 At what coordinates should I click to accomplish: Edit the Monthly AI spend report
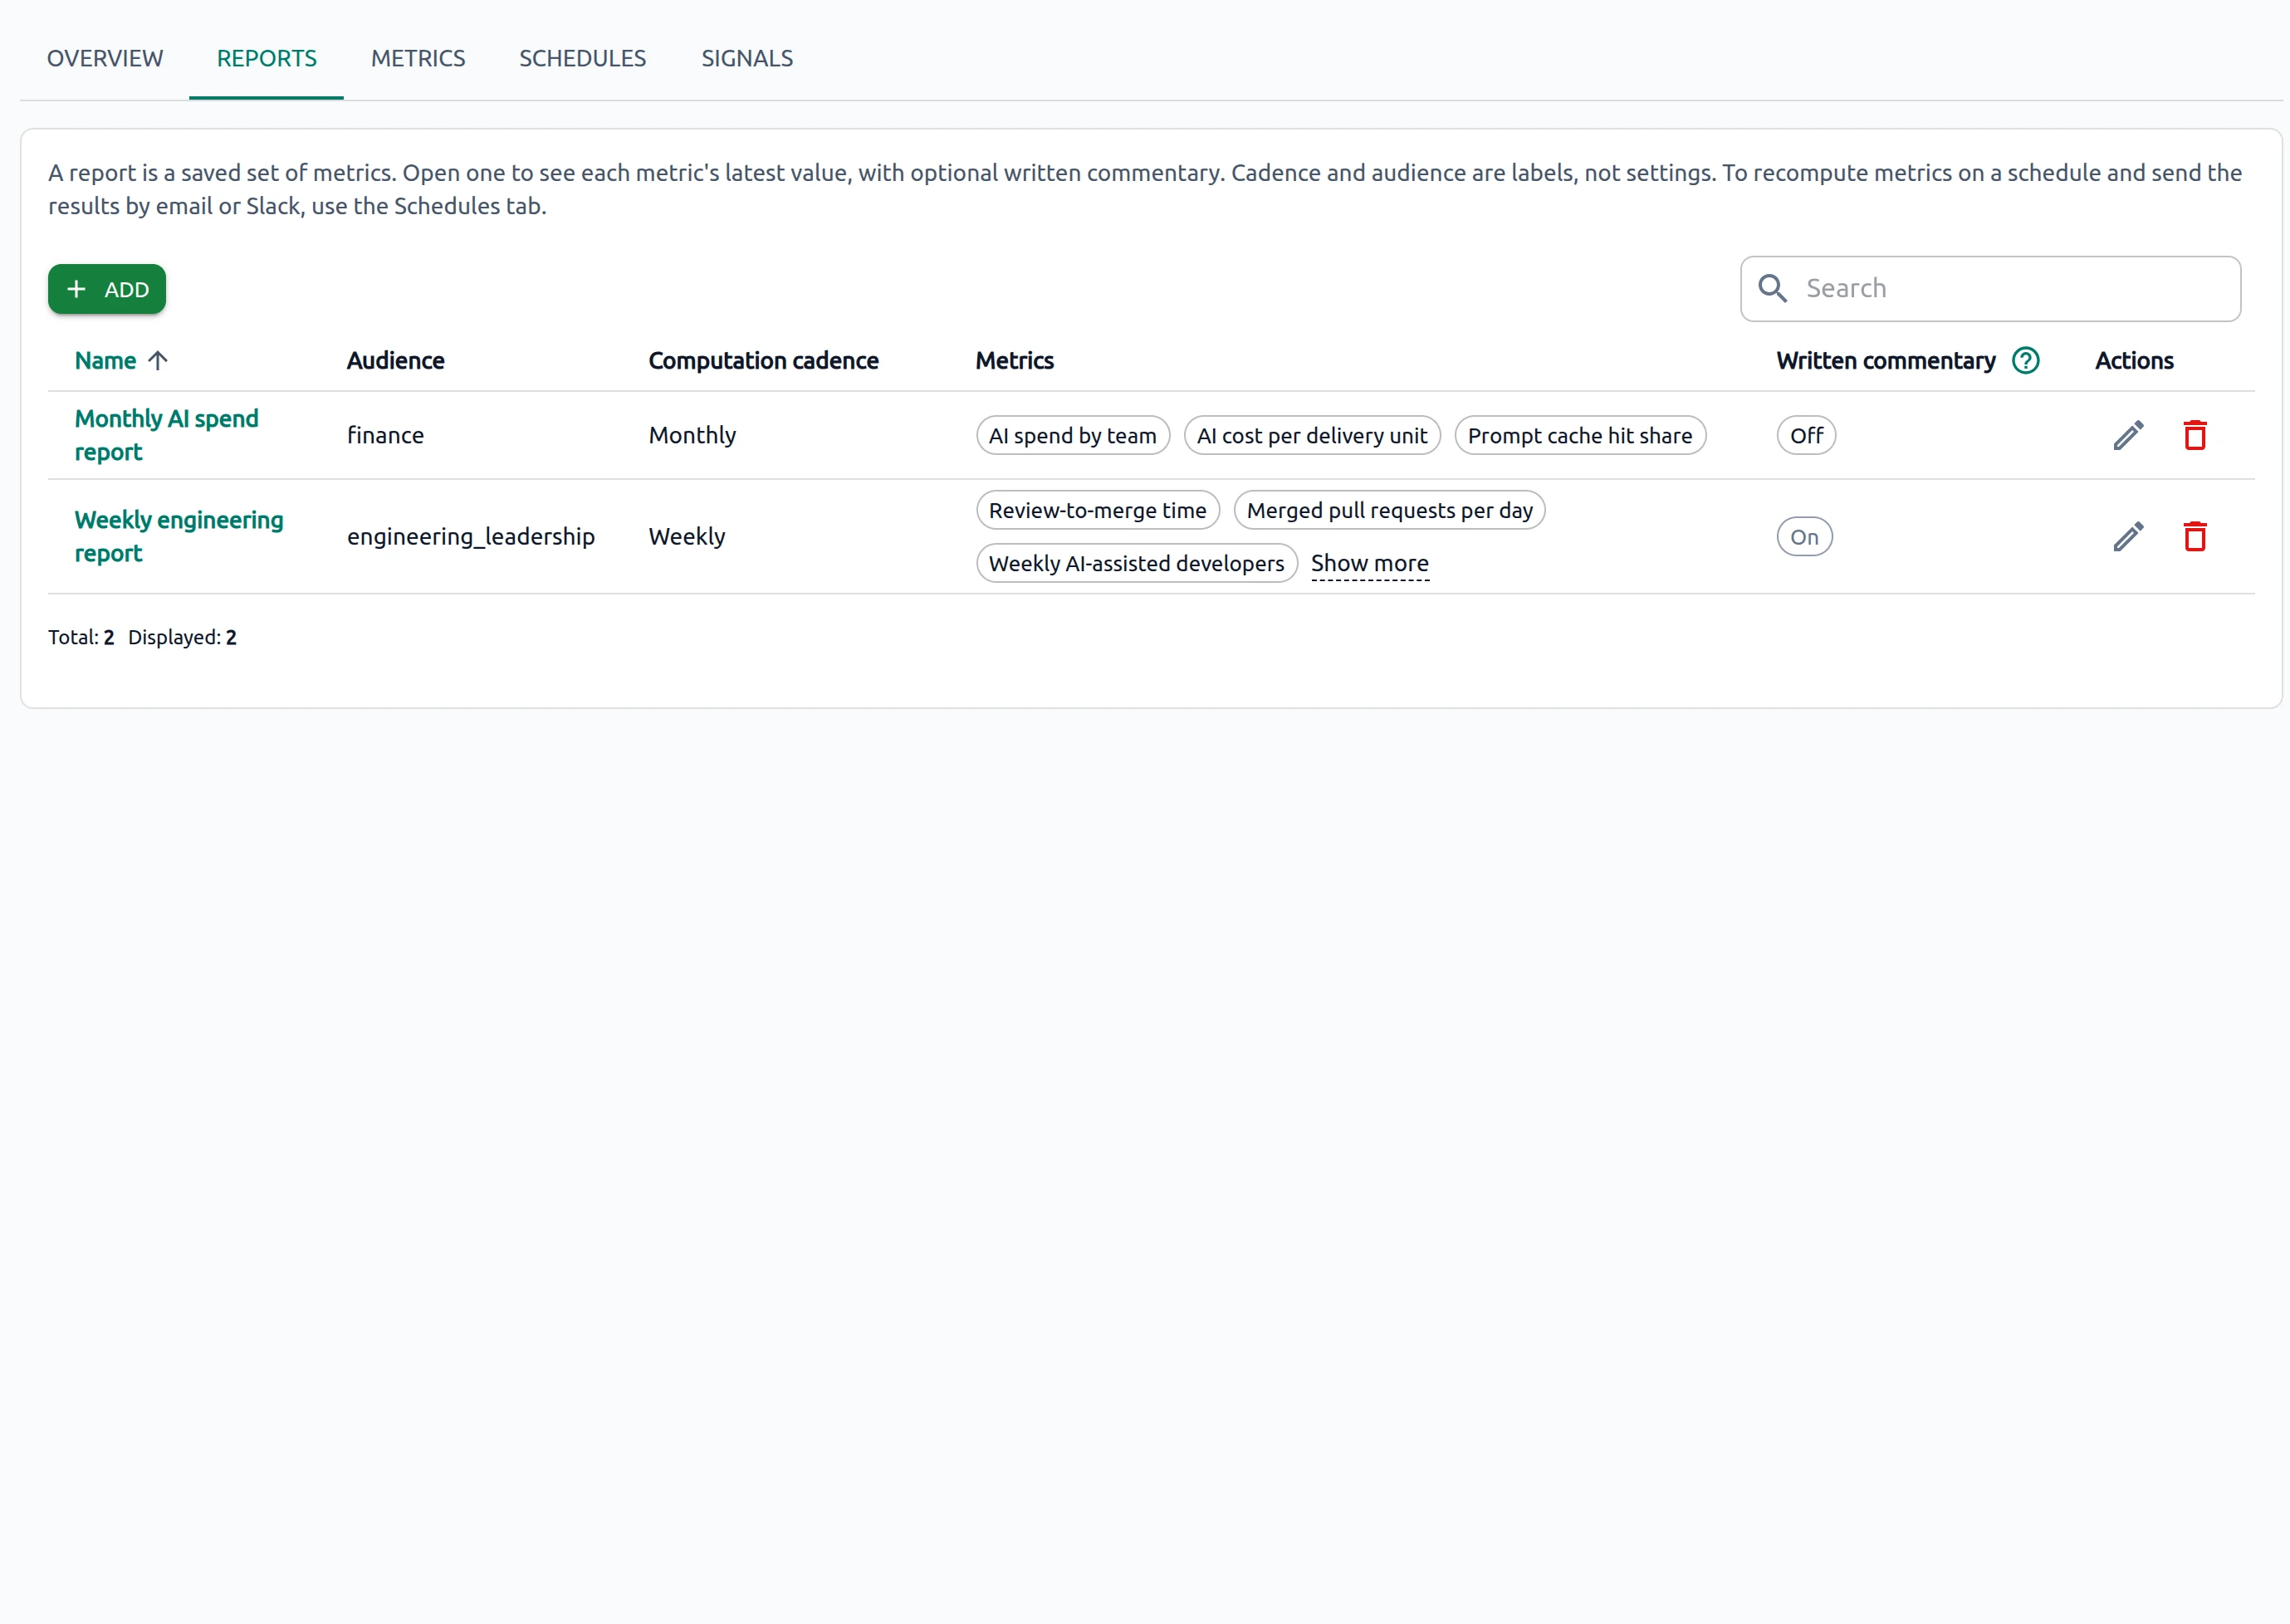point(2128,435)
